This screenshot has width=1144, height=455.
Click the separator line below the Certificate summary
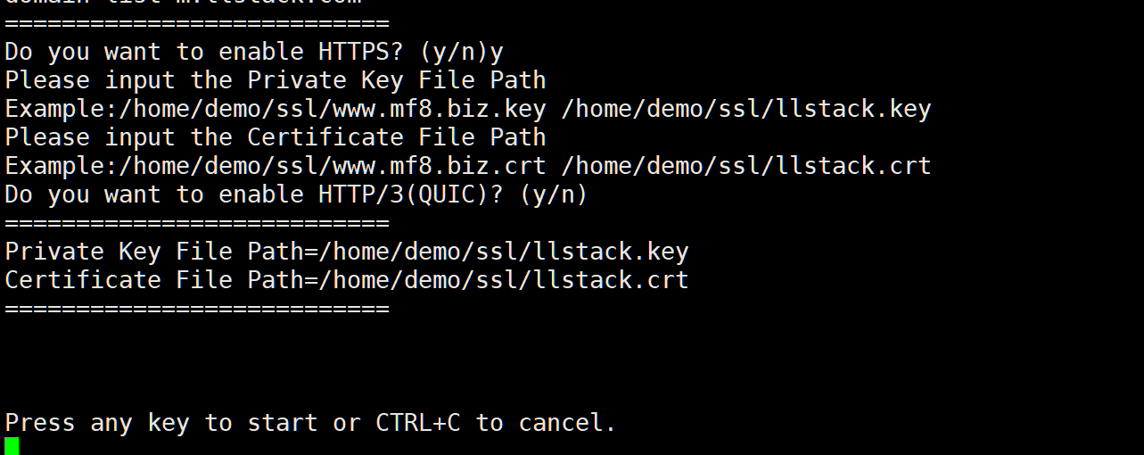pos(196,309)
